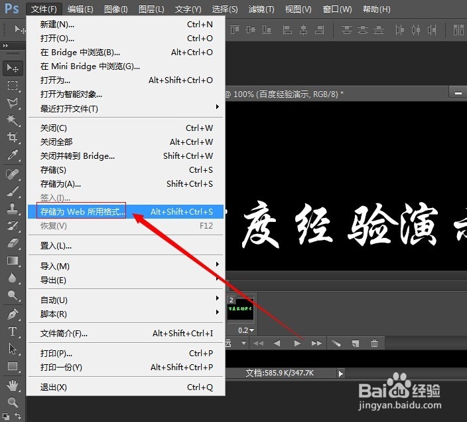The width and height of the screenshot is (467, 422).
Task: Open the 图像(I) menu
Action: [116, 9]
